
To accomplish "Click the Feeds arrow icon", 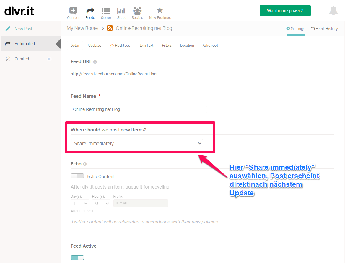I will [90, 11].
